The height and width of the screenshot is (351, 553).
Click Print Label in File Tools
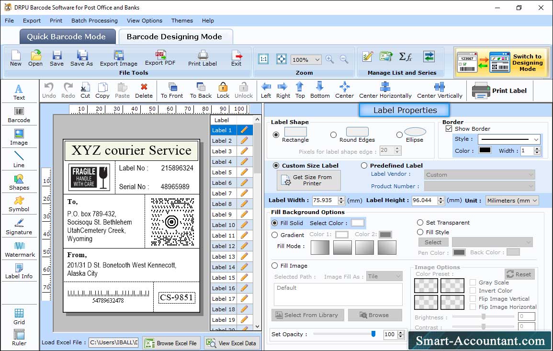pyautogui.click(x=203, y=58)
